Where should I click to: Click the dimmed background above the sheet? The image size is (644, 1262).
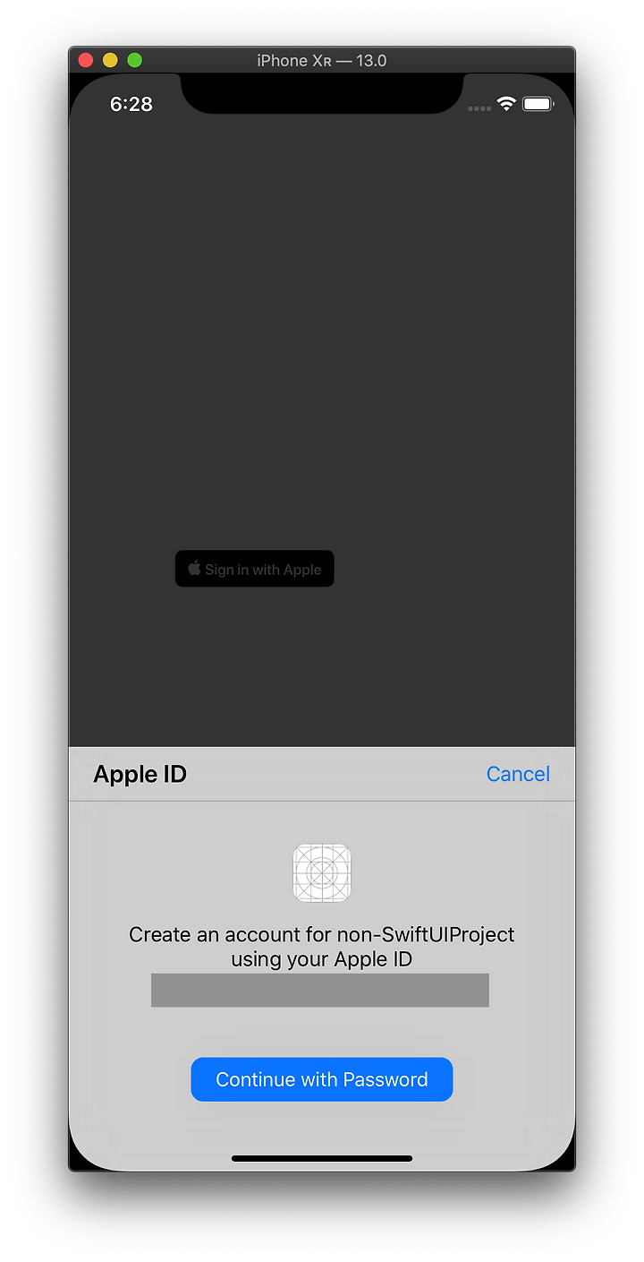322,358
